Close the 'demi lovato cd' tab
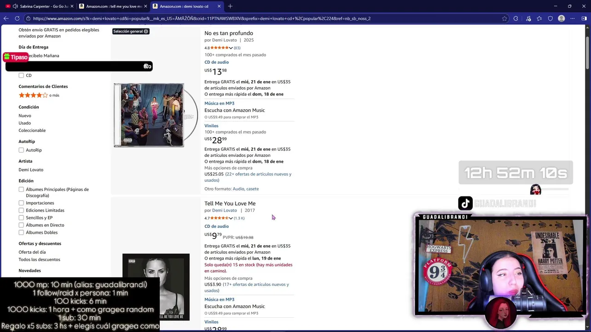 219,6
